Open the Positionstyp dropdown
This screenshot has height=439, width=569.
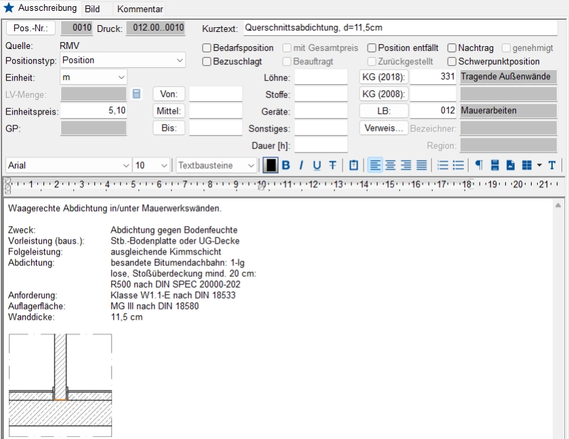pyautogui.click(x=180, y=60)
